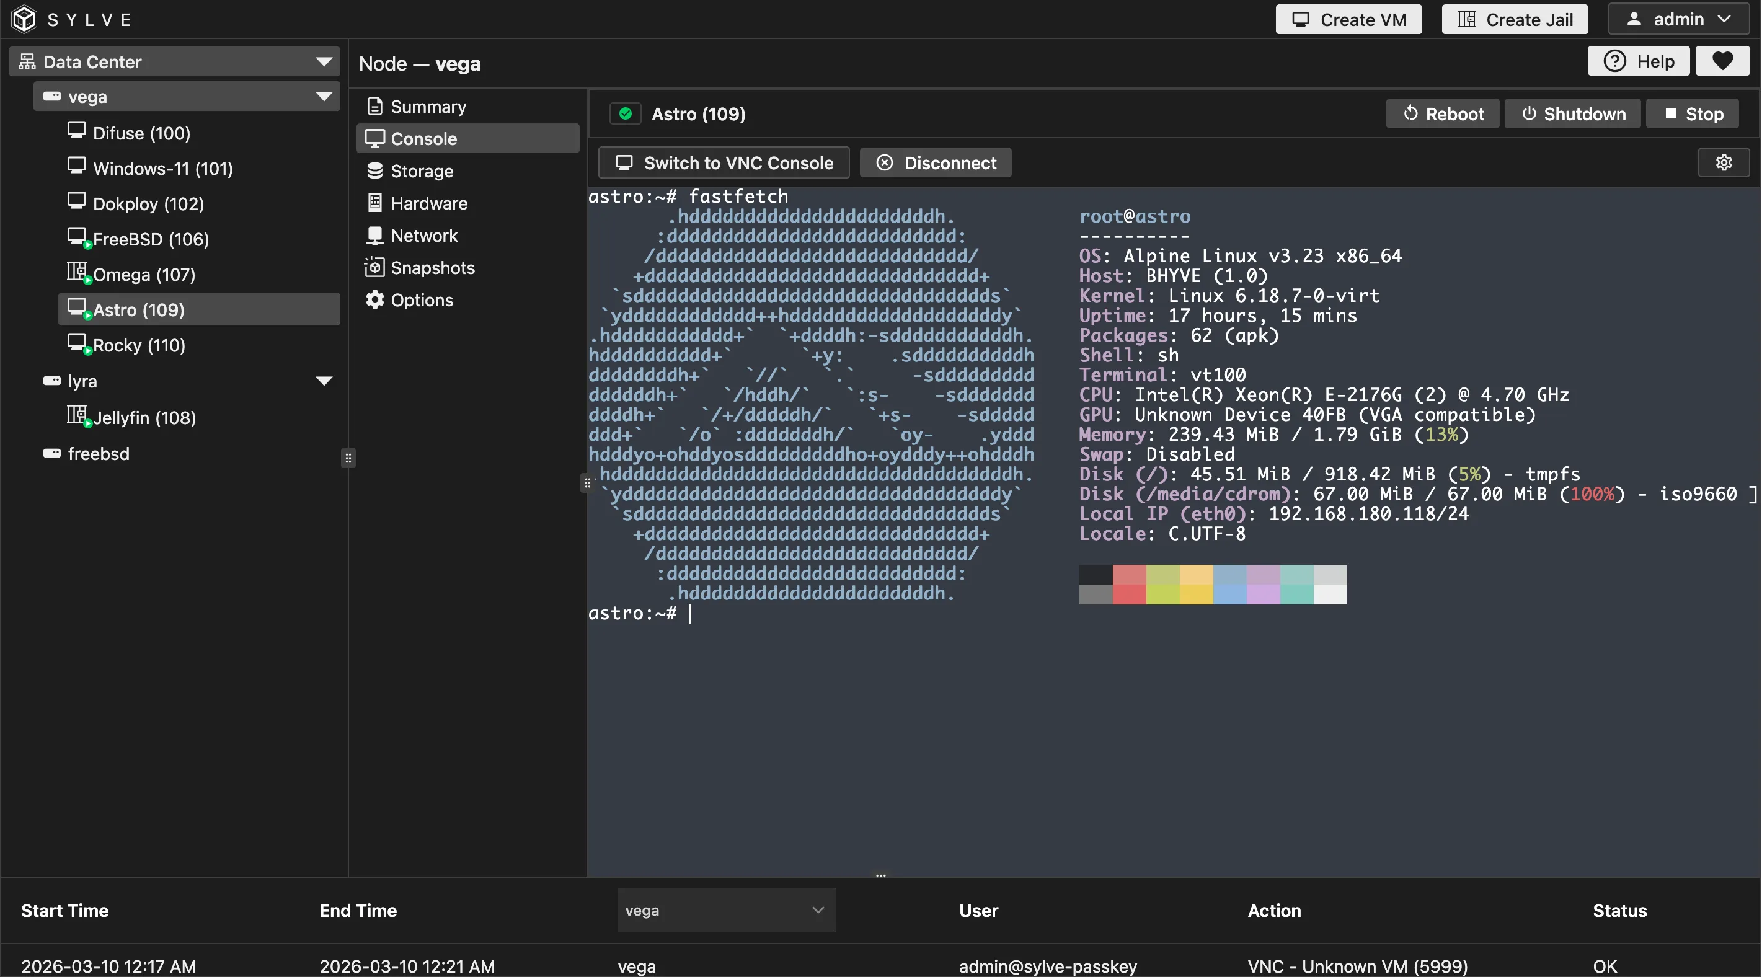Viewport: 1762px width, 977px height.
Task: Click the Sylve logo icon
Action: coord(24,19)
